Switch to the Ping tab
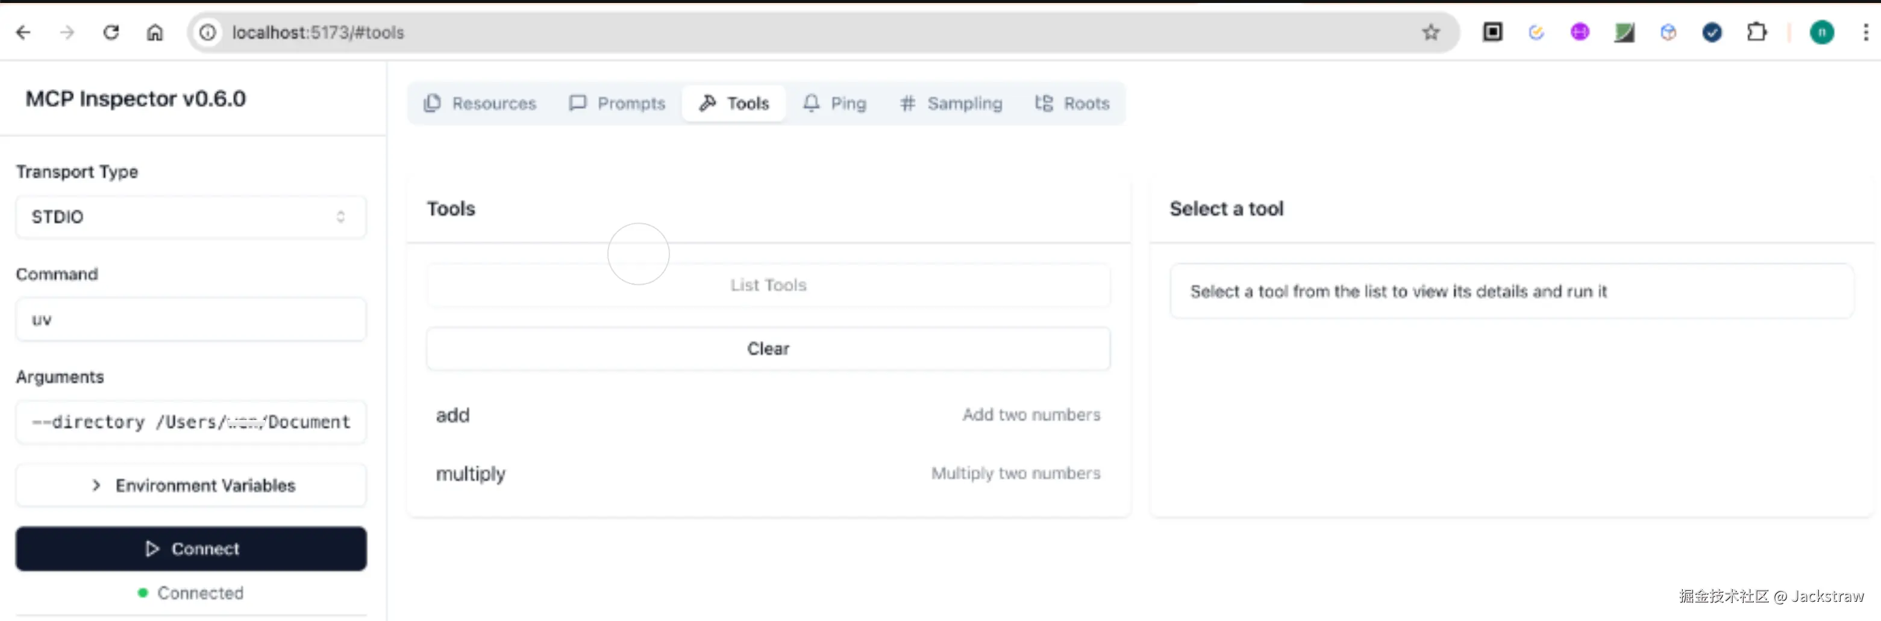The height and width of the screenshot is (621, 1881). coord(834,103)
